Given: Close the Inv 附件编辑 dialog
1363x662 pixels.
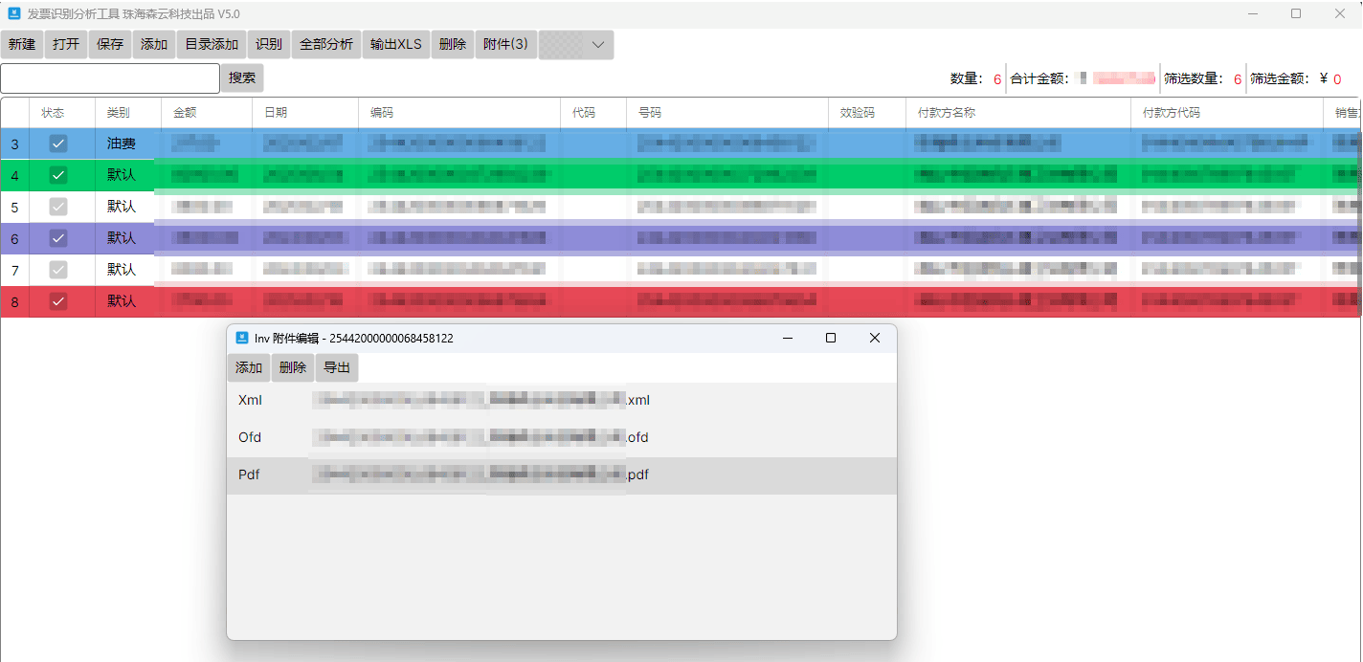Looking at the screenshot, I should tap(874, 338).
